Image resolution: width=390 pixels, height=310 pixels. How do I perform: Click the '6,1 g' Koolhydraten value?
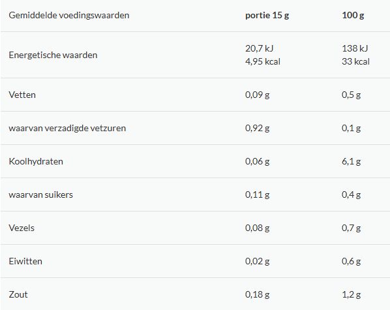352,162
